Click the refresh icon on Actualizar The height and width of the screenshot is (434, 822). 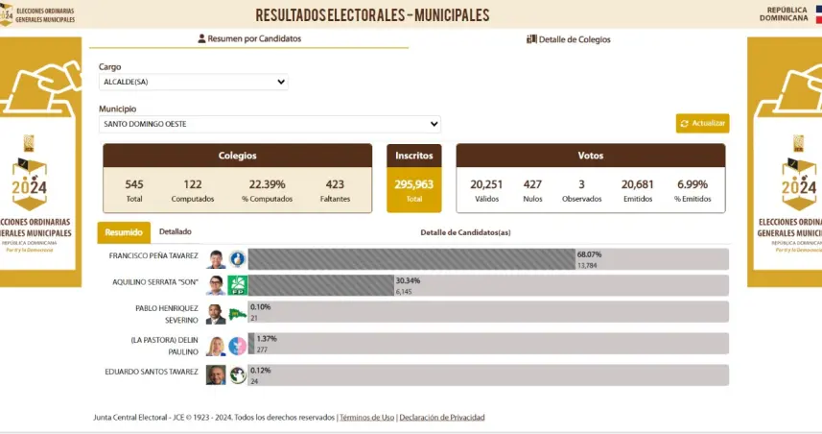coord(684,124)
